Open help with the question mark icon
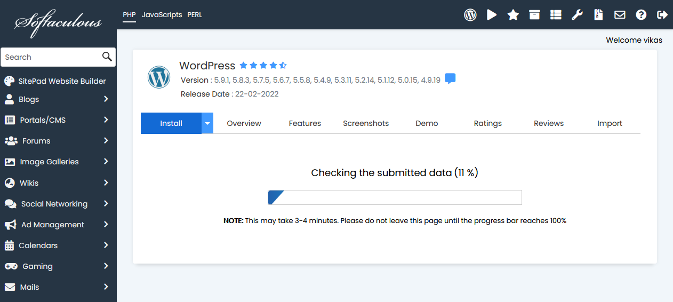This screenshot has width=673, height=302. coord(641,15)
